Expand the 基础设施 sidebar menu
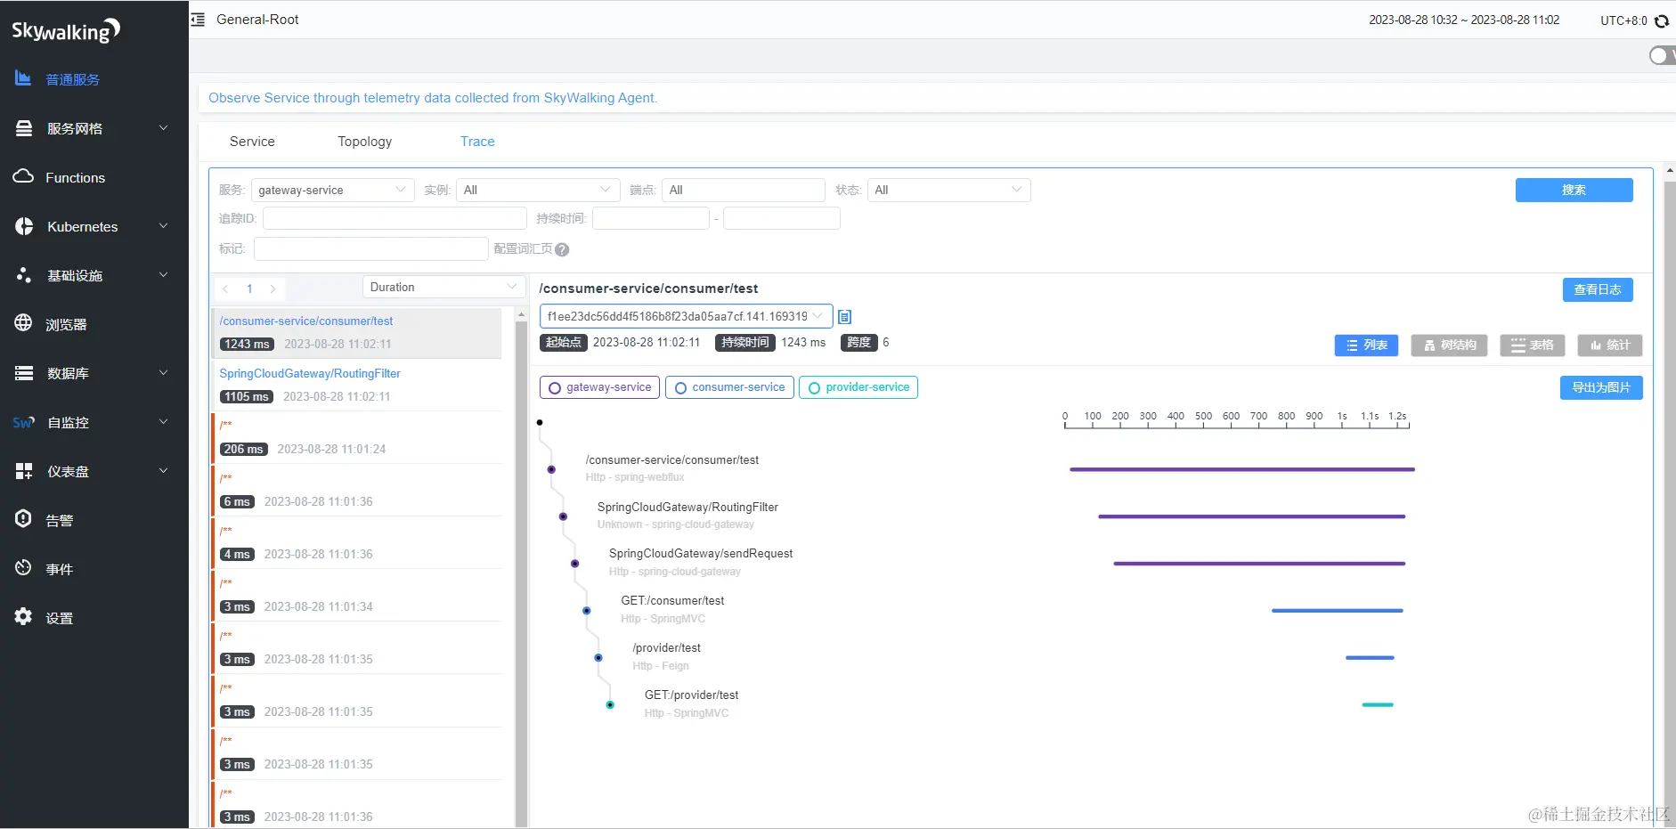The height and width of the screenshot is (829, 1676). click(x=164, y=275)
